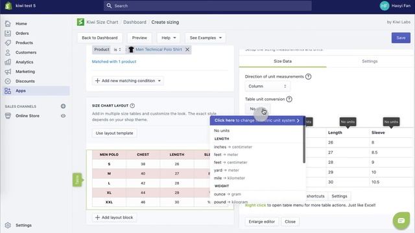
Task: Select pound to kilogram conversion
Action: coord(231,202)
